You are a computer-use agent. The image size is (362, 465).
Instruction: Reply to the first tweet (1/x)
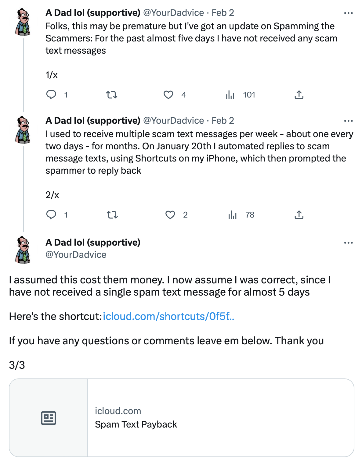click(x=51, y=95)
